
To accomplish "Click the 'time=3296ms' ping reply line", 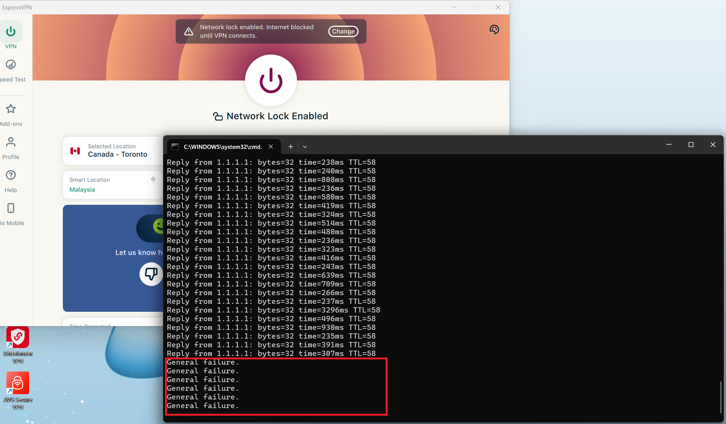I will pos(273,310).
